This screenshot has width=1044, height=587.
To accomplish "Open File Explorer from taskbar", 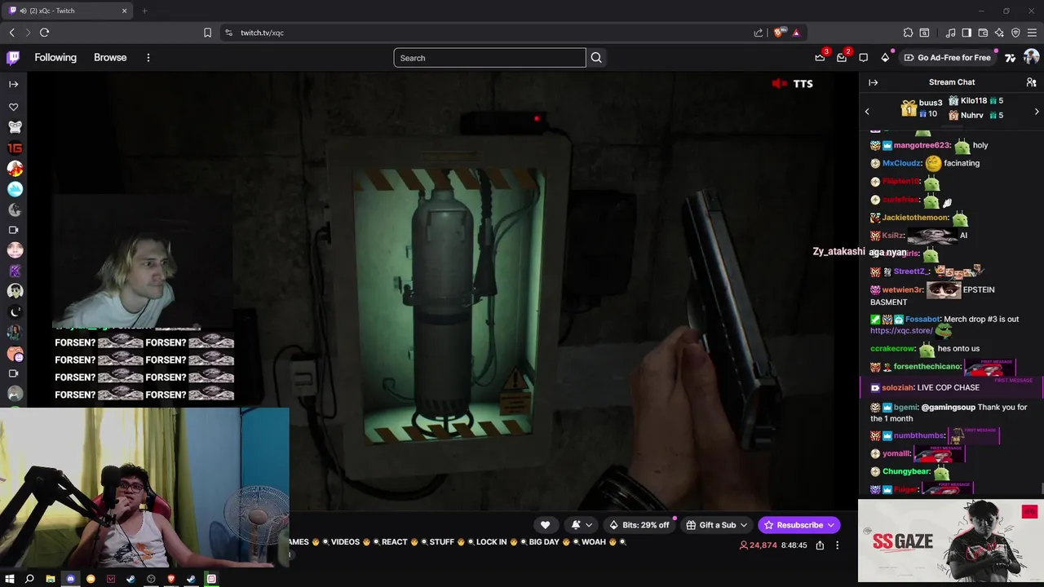I will [x=50, y=579].
